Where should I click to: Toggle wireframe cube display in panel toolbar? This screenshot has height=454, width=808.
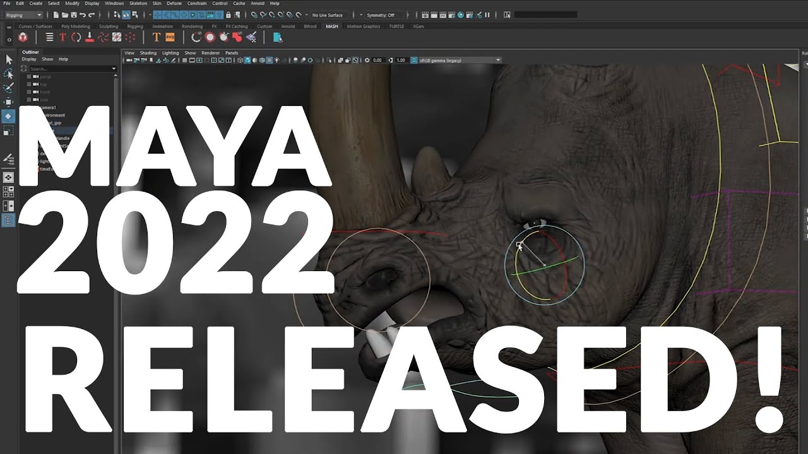[241, 61]
